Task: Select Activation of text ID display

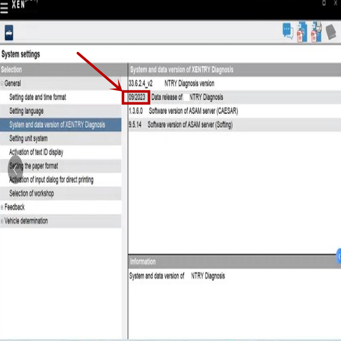Action: pos(61,152)
